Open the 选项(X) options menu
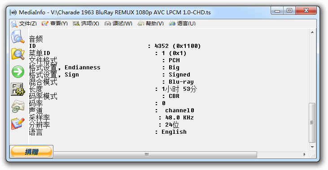The height and width of the screenshot is (170, 328). point(86,23)
